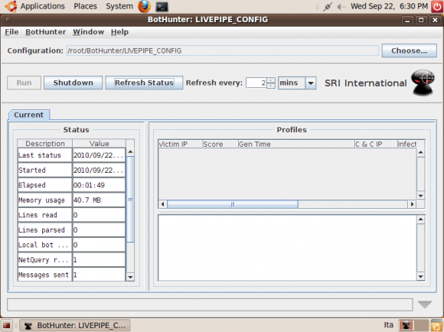
Task: Click the show desktop icon
Action: 7,325
